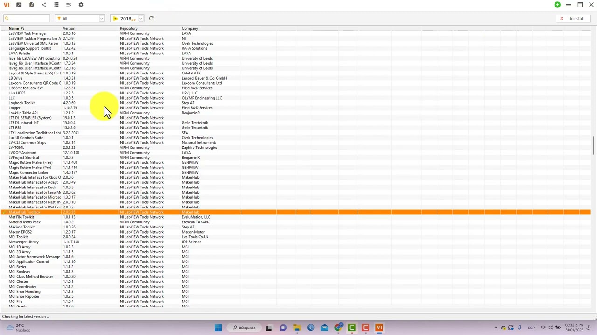Click the microphone tray icon
The image size is (597, 335).
(519, 328)
